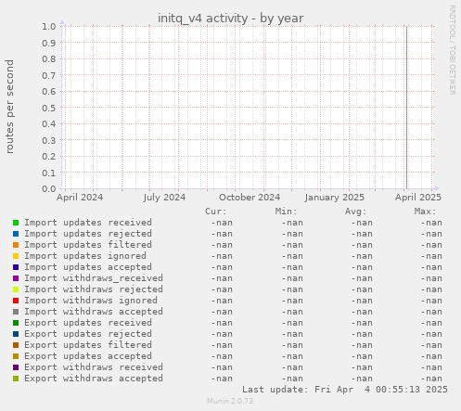461x411 pixels.
Task: Click the navy Export updates rejected swatch
Action: point(16,334)
